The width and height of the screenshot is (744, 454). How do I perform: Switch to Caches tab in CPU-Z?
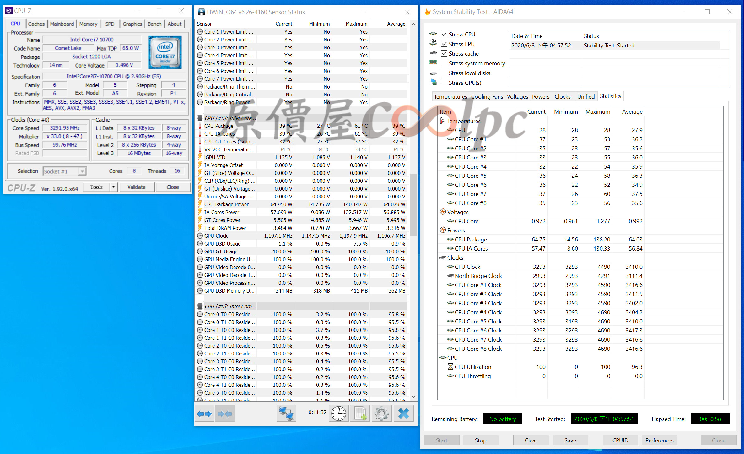(x=36, y=24)
